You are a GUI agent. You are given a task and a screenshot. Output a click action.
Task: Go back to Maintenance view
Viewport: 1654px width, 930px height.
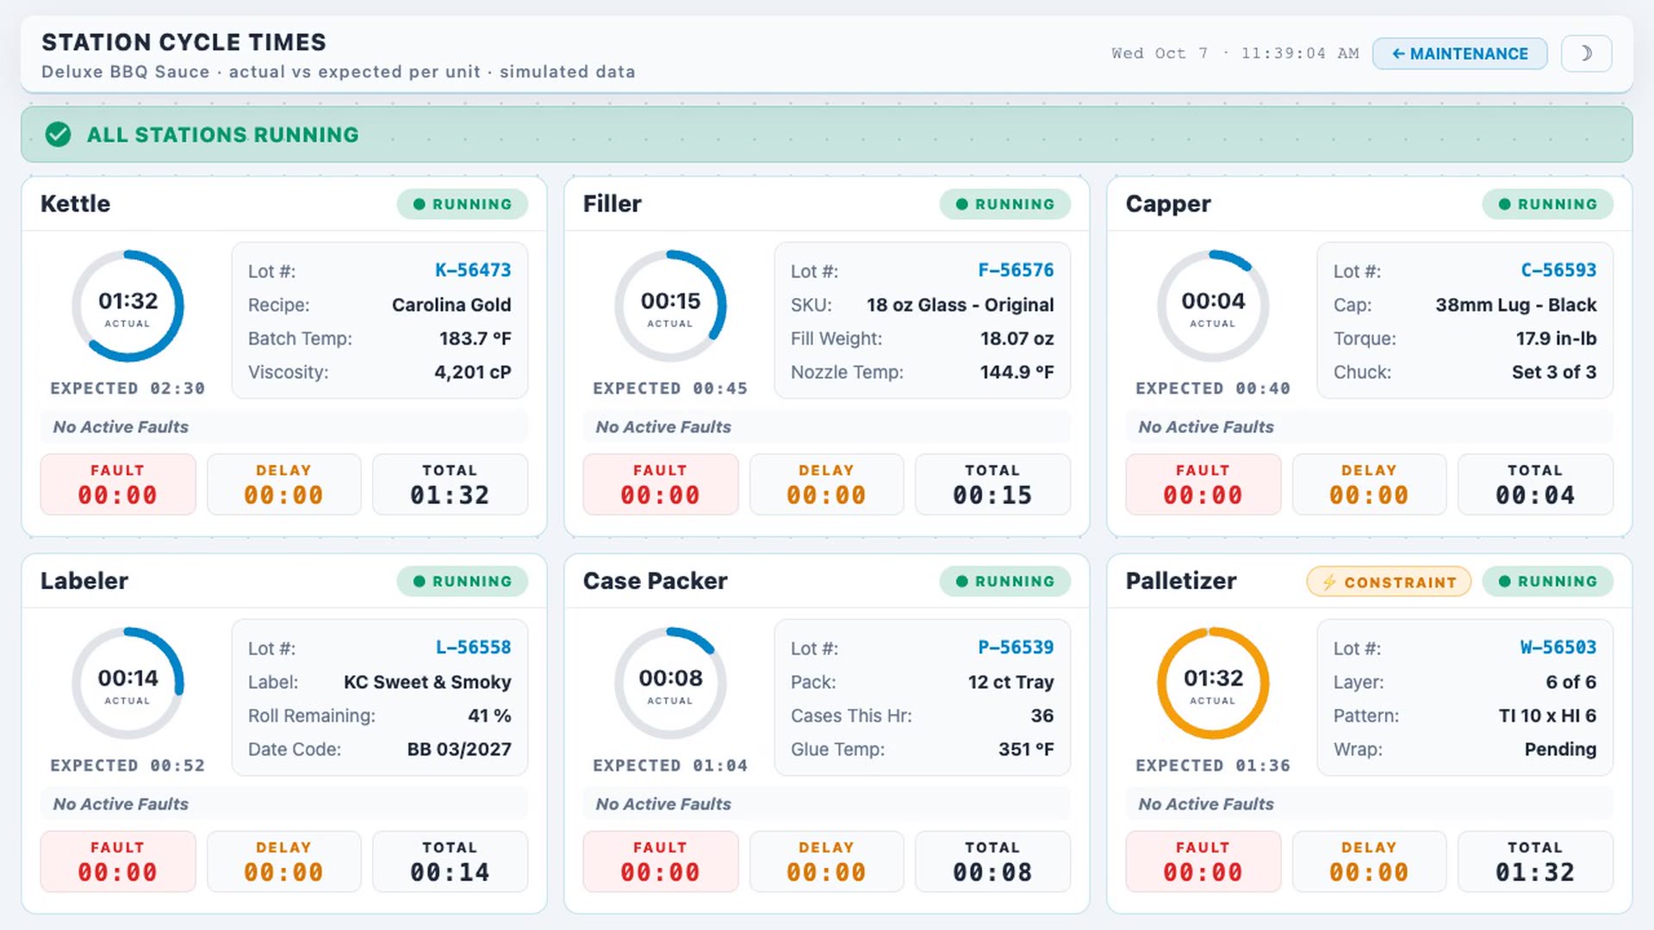[x=1459, y=53]
